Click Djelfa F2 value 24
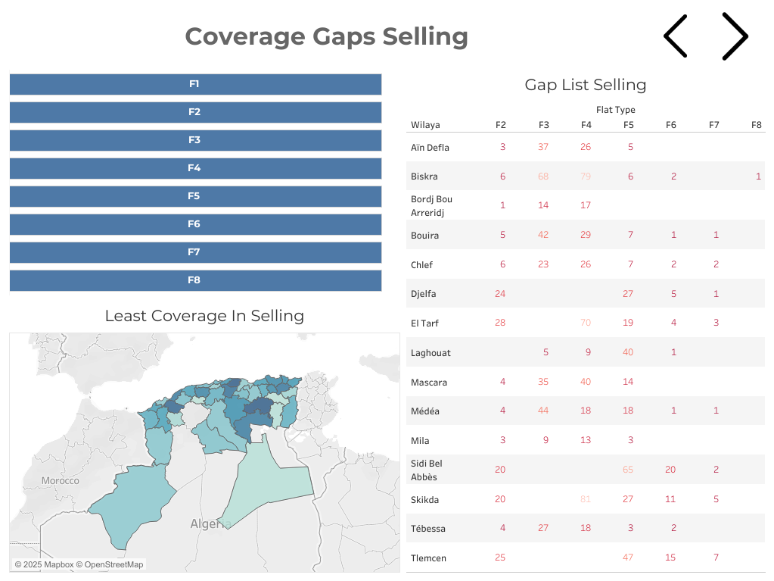Image resolution: width=774 pixels, height=581 pixels. [500, 293]
